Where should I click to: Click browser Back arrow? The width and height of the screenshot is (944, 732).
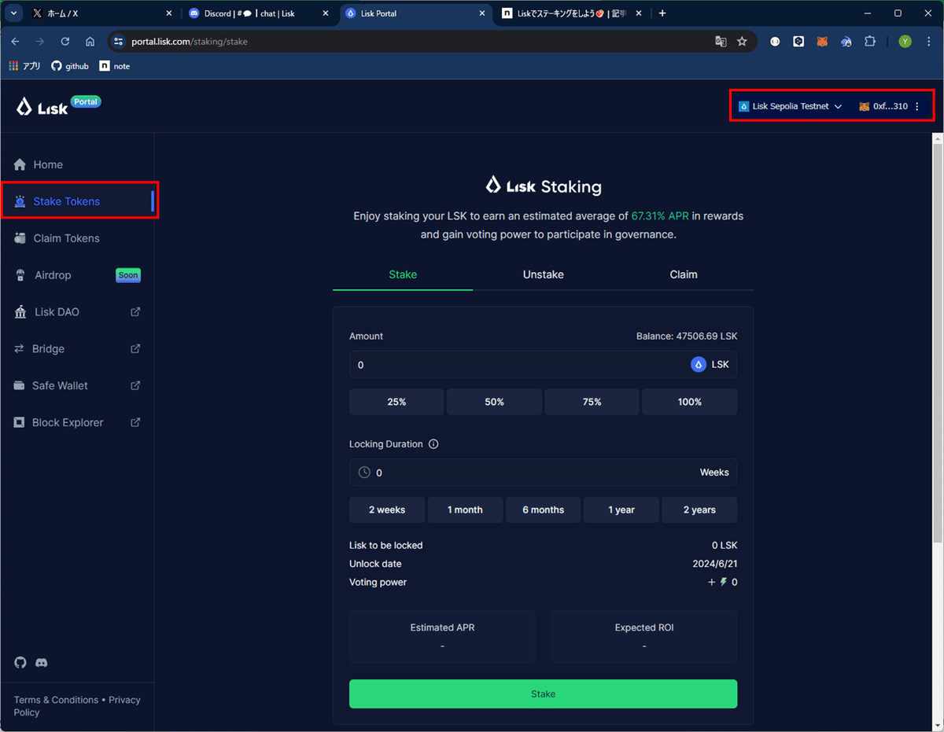[16, 41]
